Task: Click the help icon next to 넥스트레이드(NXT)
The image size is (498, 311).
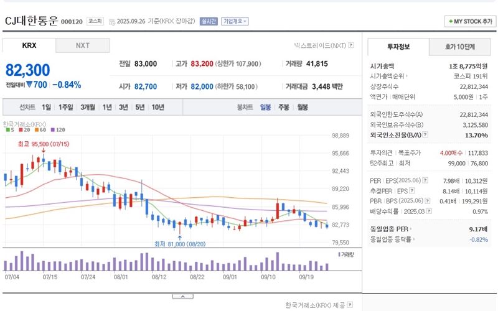Action: click(350, 45)
